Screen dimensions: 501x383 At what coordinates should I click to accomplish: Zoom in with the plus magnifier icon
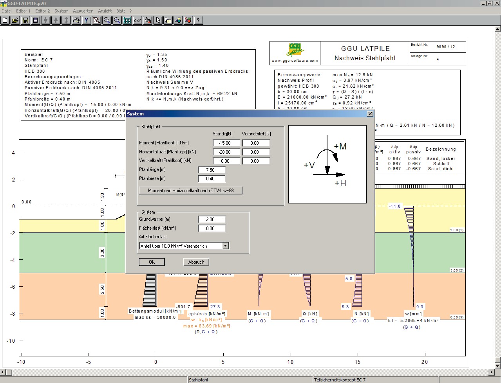(x=117, y=20)
